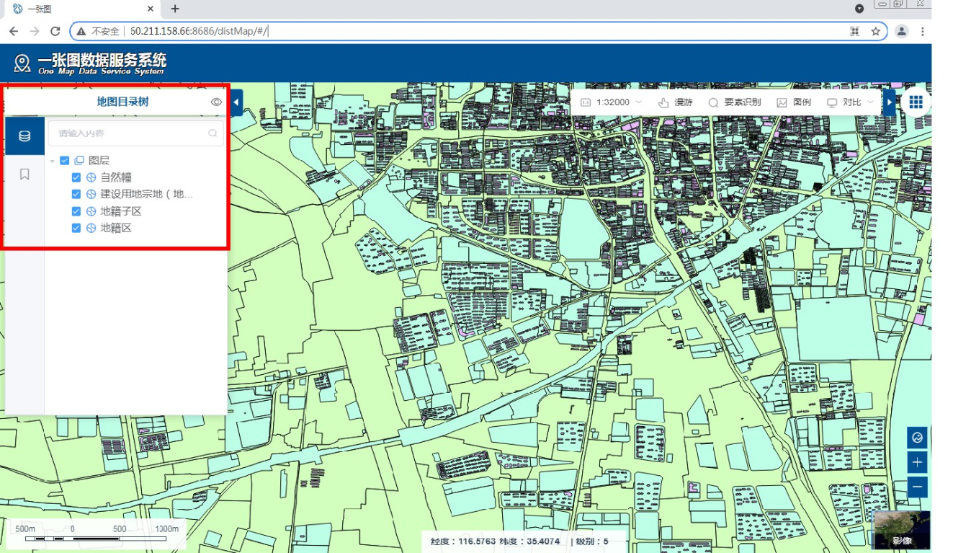Expand the toolbar with right arrow handle
Screen dimensions: 953x553
pos(890,102)
